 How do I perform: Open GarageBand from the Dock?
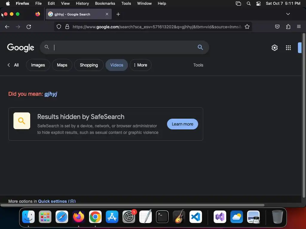point(179,217)
